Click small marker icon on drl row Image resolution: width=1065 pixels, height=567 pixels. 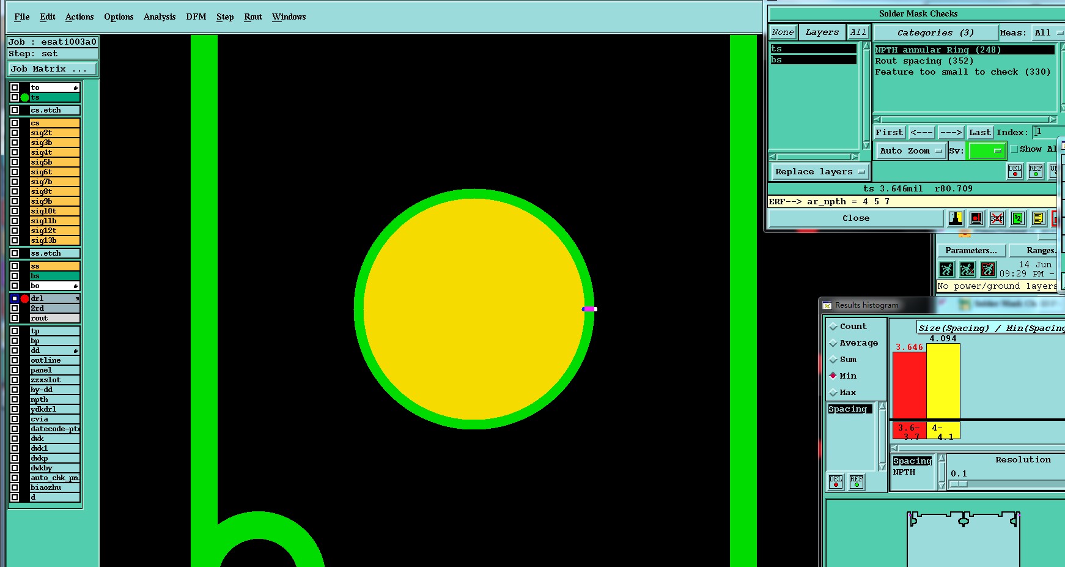coord(77,298)
